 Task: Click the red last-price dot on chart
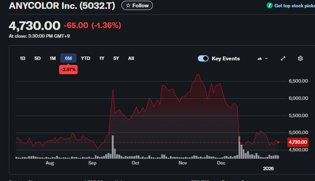coord(279,142)
